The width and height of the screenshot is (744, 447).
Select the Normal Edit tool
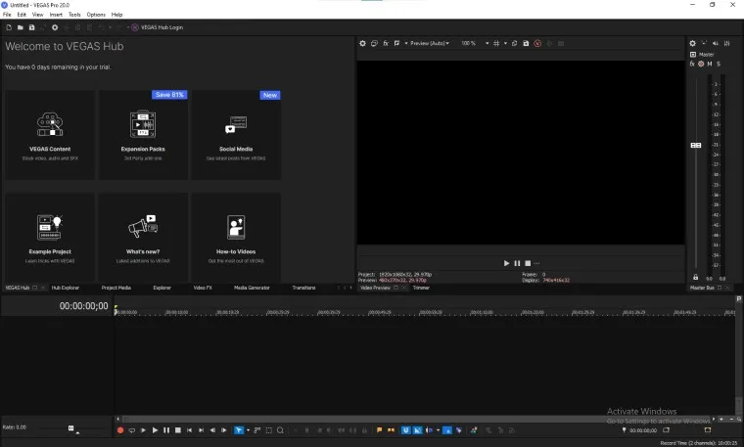[239, 430]
